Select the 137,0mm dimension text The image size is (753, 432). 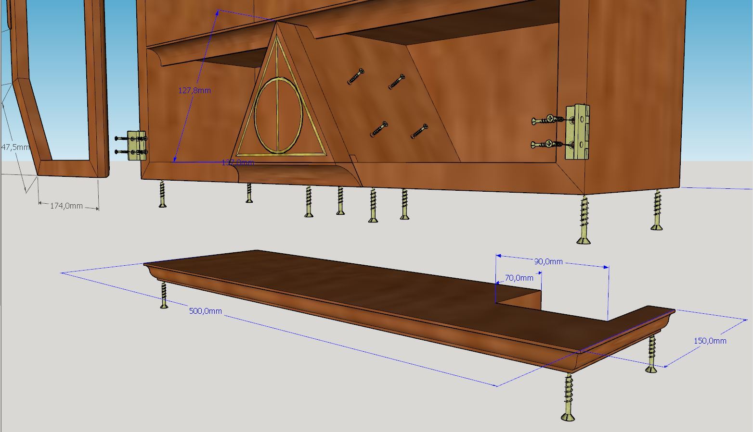(237, 163)
